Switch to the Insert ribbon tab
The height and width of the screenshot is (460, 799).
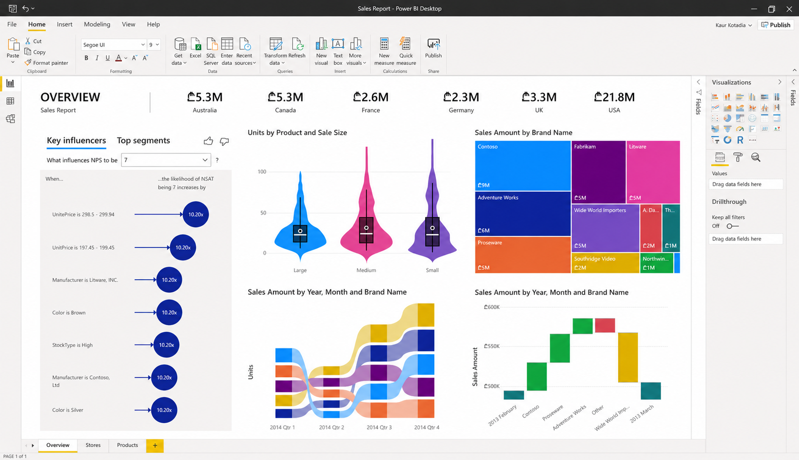[x=64, y=24]
